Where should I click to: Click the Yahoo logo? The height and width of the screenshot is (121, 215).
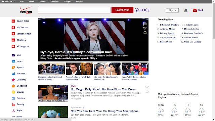coord(142,10)
